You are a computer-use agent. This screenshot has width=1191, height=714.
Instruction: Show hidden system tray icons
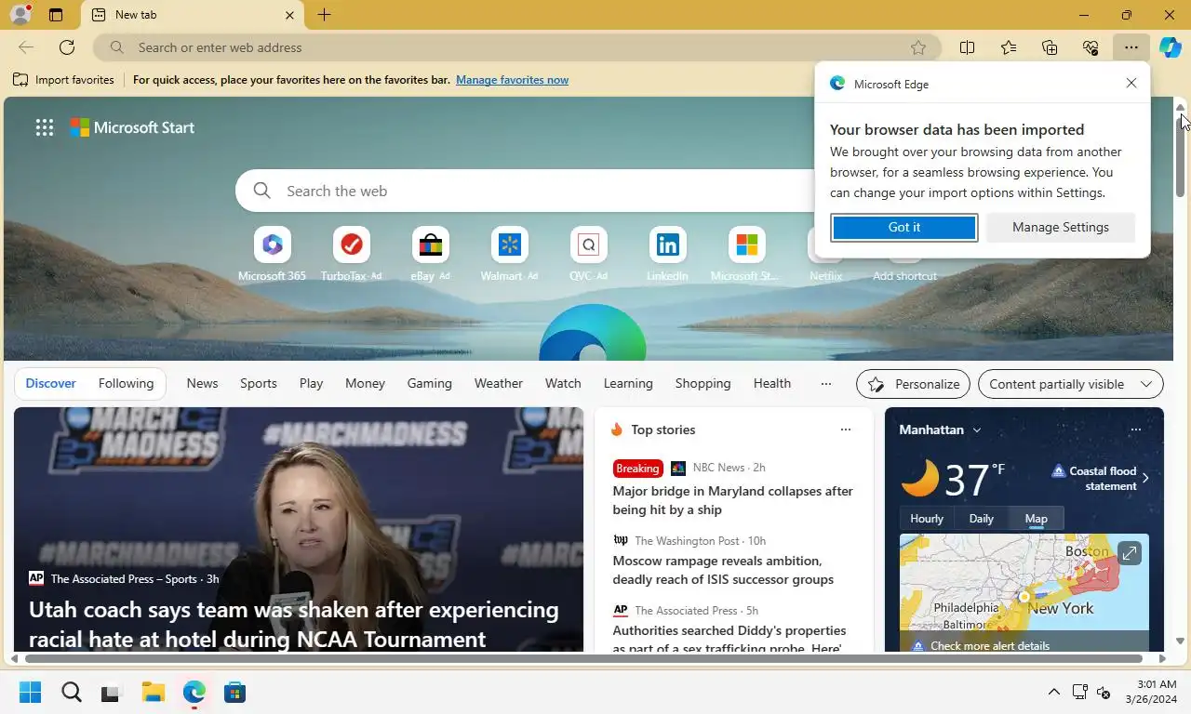[x=1053, y=692]
